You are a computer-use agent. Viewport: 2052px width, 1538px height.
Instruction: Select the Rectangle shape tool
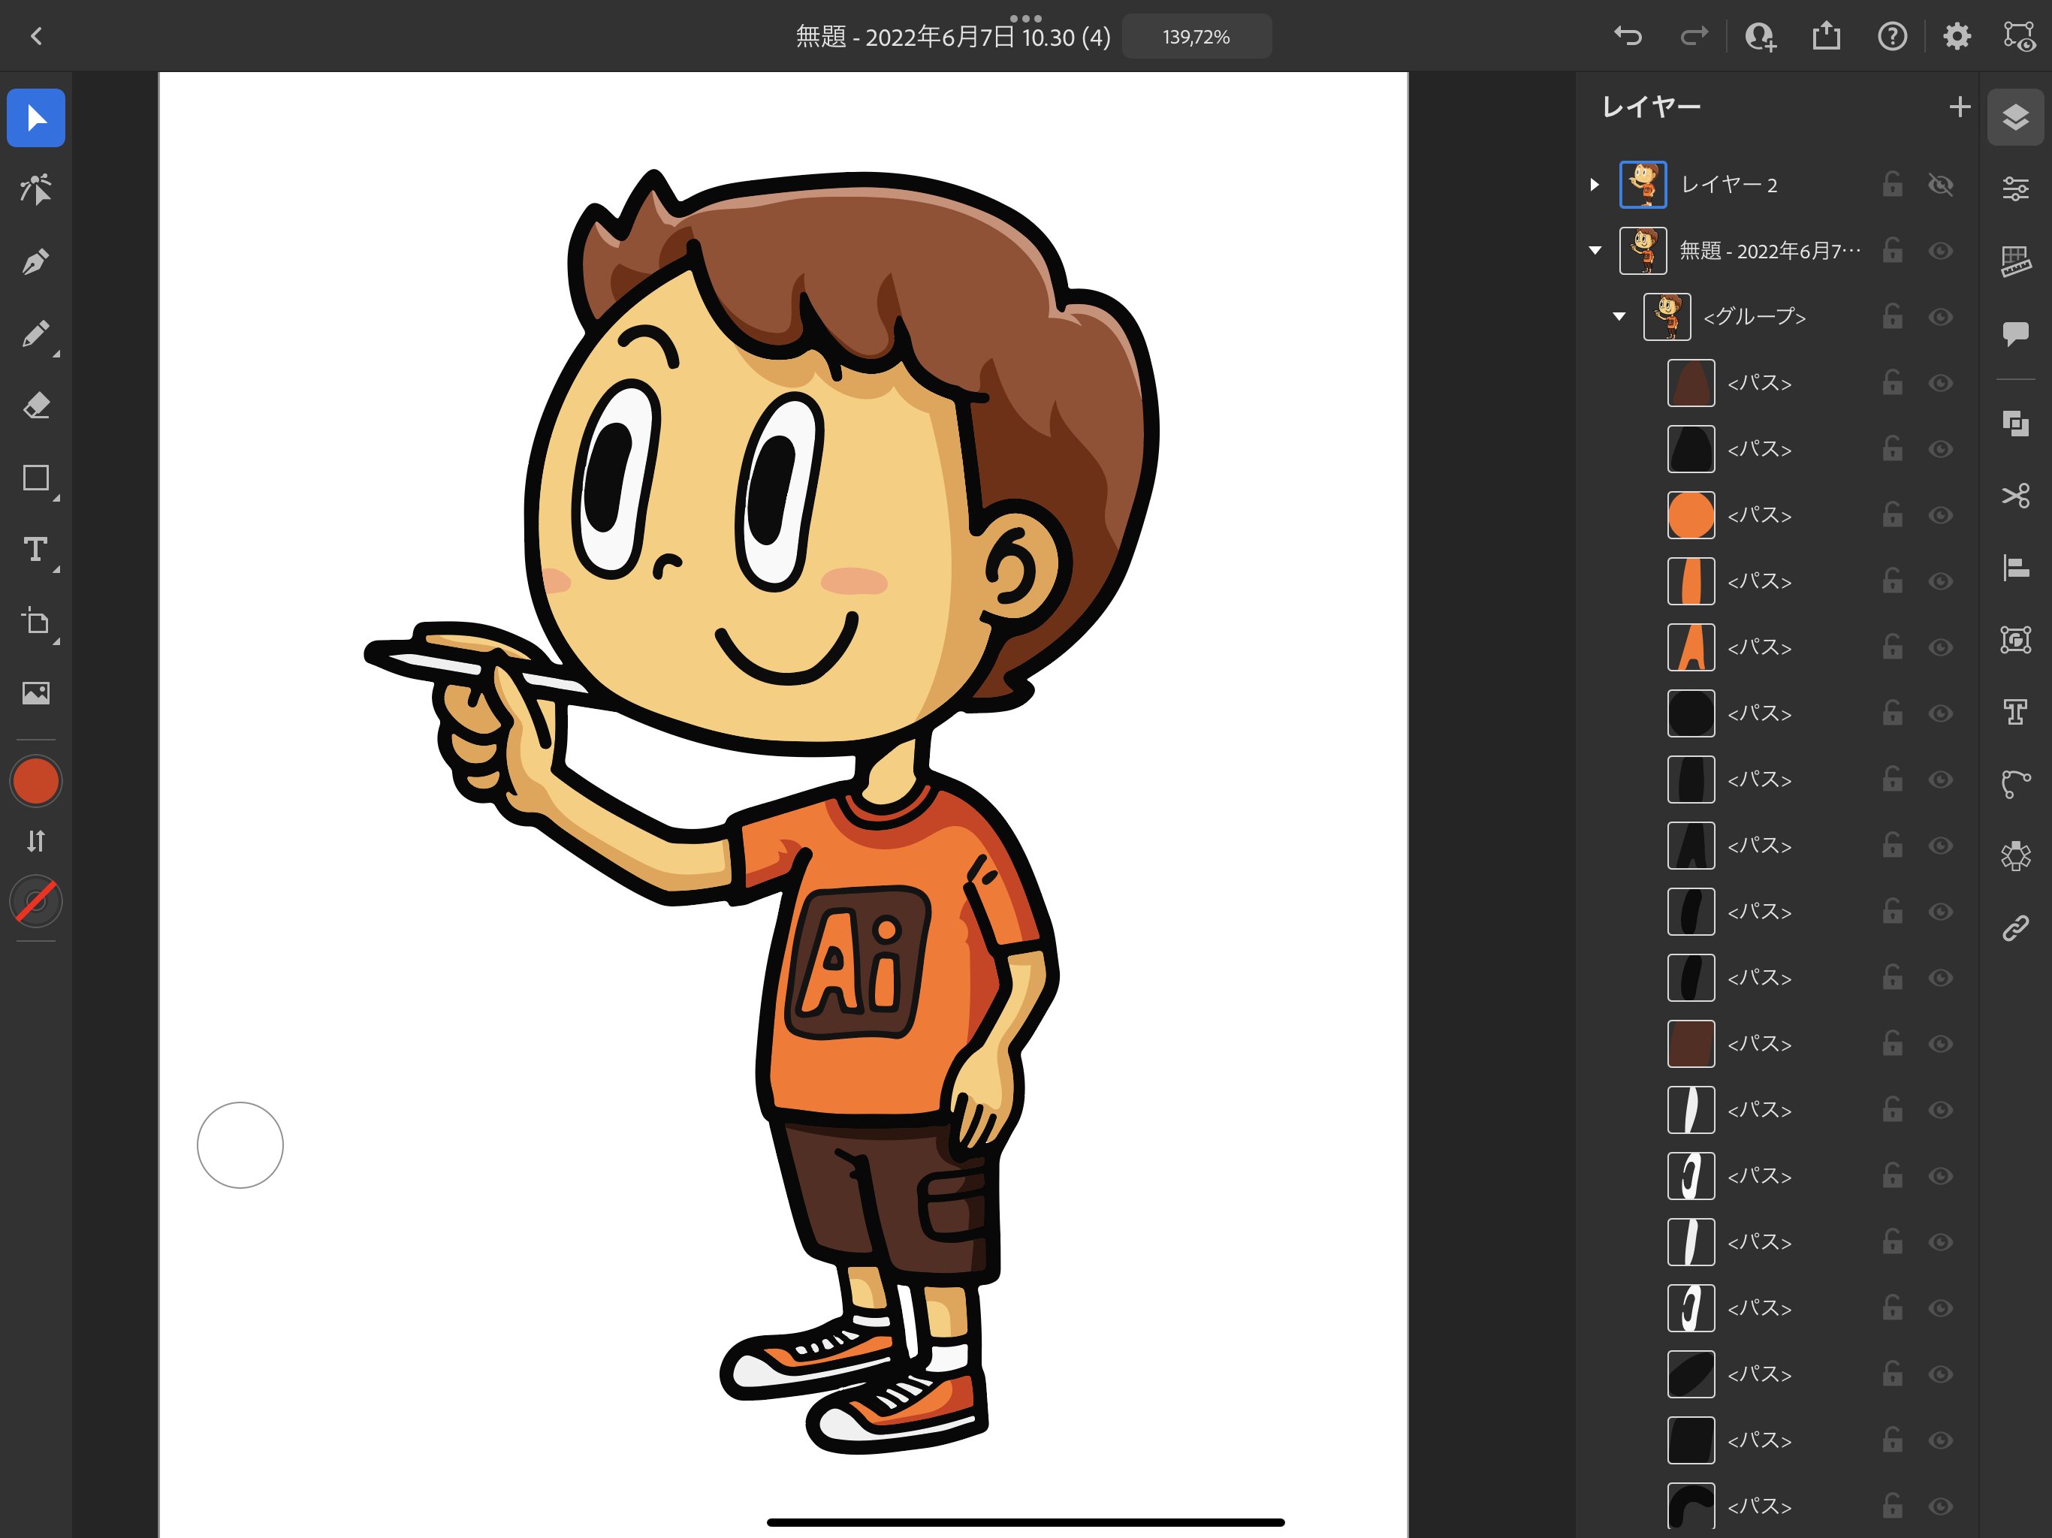(35, 478)
